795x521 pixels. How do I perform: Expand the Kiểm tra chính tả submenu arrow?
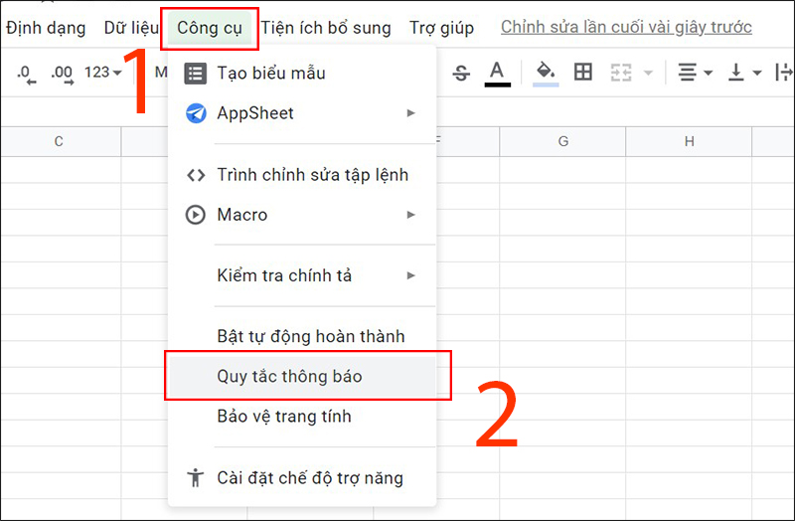[x=410, y=275]
